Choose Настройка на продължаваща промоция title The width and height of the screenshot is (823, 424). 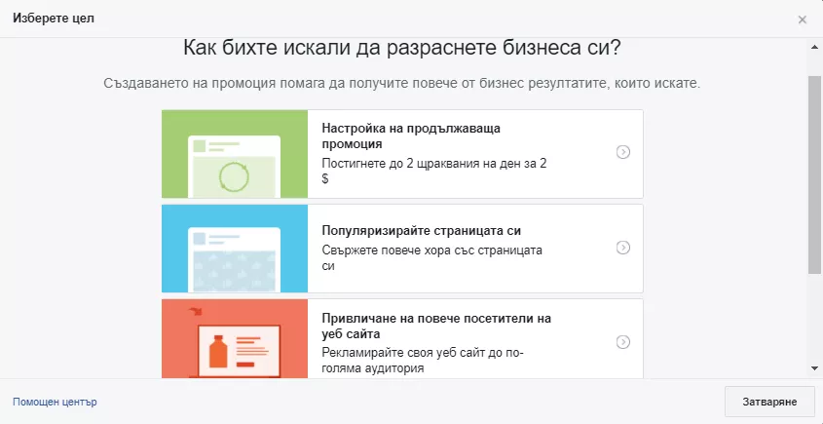tap(411, 136)
